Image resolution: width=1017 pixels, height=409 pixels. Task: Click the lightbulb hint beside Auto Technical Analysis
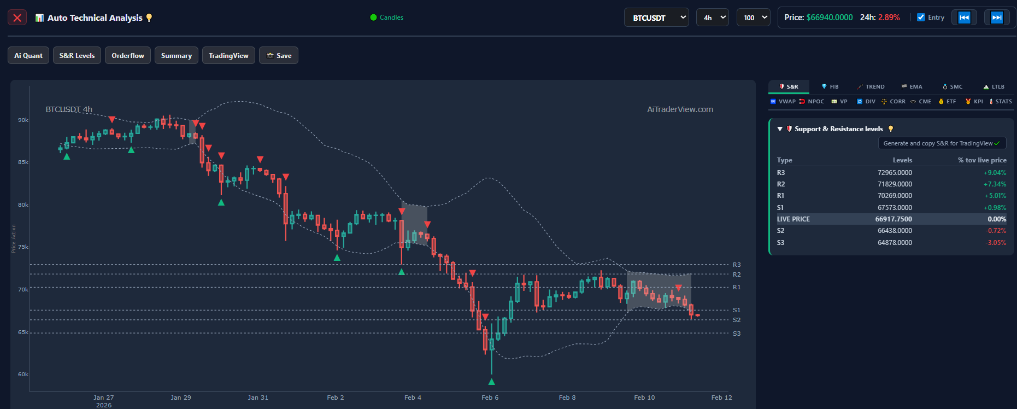click(x=149, y=18)
